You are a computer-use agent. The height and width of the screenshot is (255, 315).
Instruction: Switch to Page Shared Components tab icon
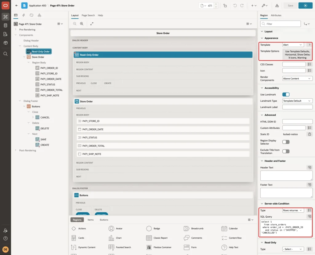pos(39,15)
